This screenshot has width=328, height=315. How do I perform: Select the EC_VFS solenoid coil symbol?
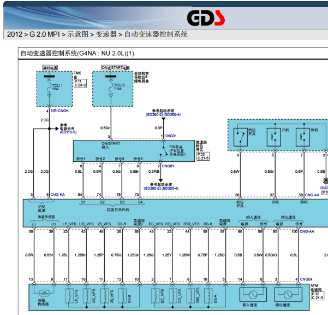click(155, 296)
